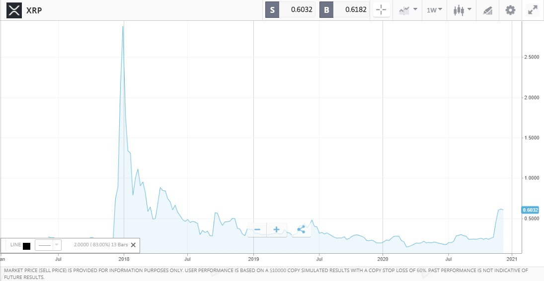Open the black line color swatch
This screenshot has height=281, width=544.
(x=26, y=245)
